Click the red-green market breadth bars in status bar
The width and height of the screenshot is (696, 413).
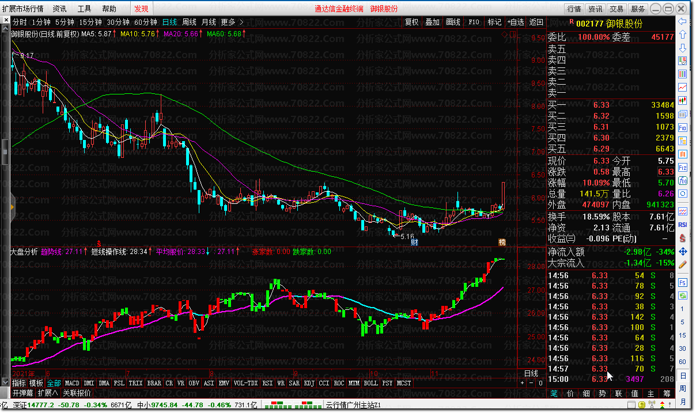click(293, 404)
